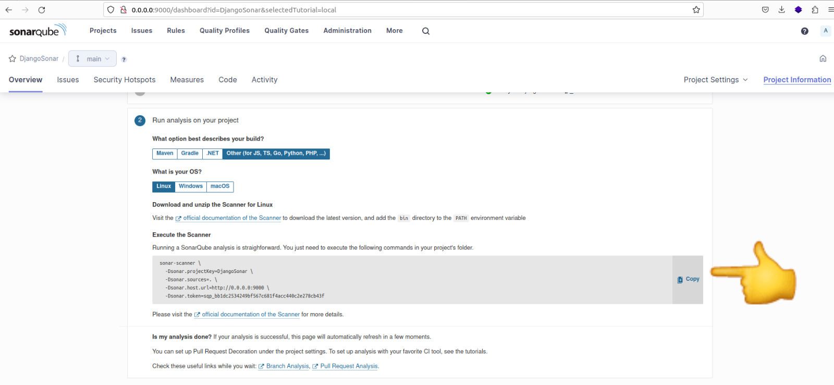Copy the sonar-scanner command
834x385 pixels.
(x=688, y=279)
